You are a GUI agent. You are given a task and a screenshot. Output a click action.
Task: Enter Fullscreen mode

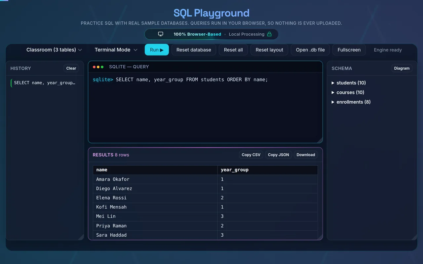(349, 50)
